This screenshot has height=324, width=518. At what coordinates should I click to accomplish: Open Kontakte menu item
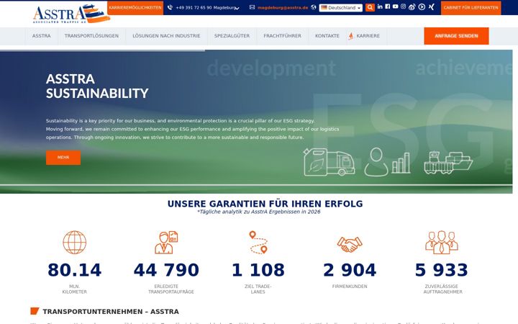pyautogui.click(x=327, y=36)
